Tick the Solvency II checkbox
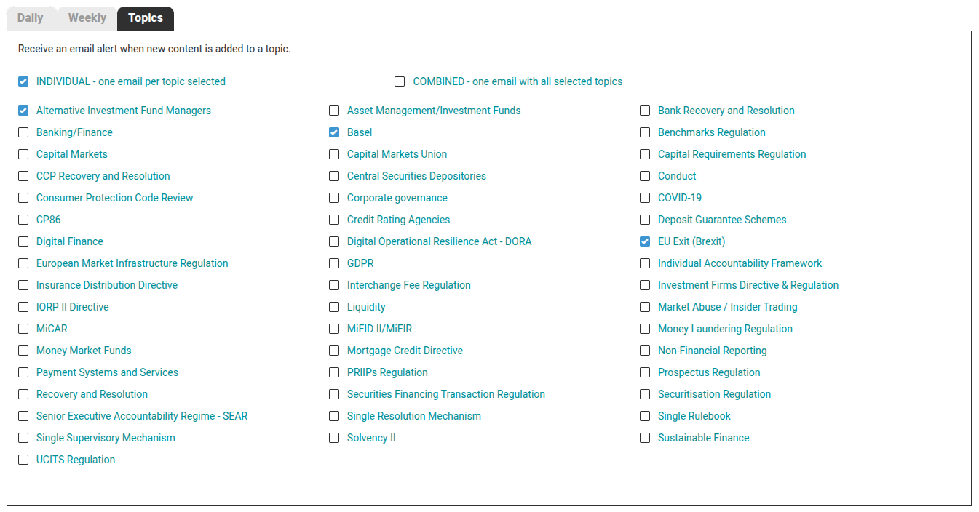Screen dimensions: 979x512 (334, 438)
